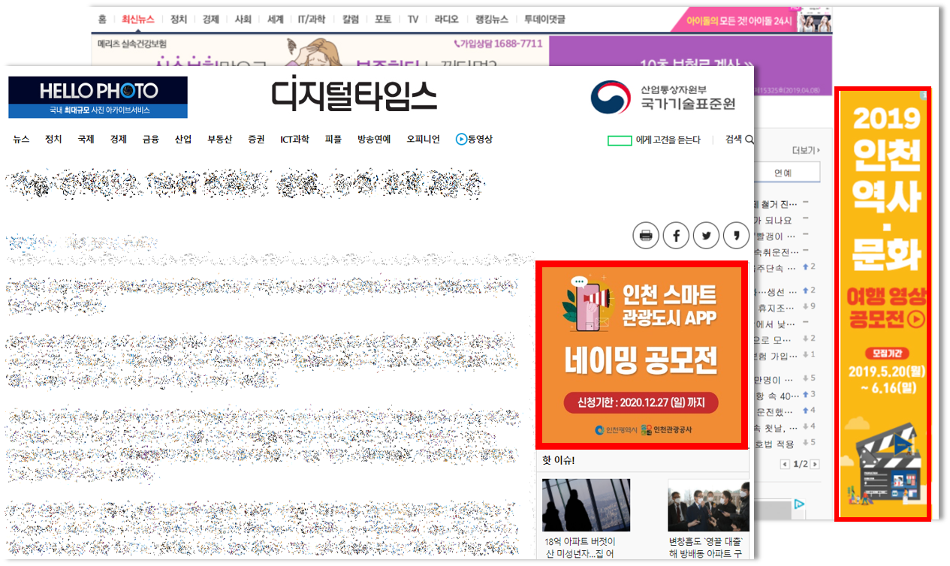Open 변창흠도 '영끌 대출' article thumbnail
950x566 pixels.
pyautogui.click(x=709, y=505)
